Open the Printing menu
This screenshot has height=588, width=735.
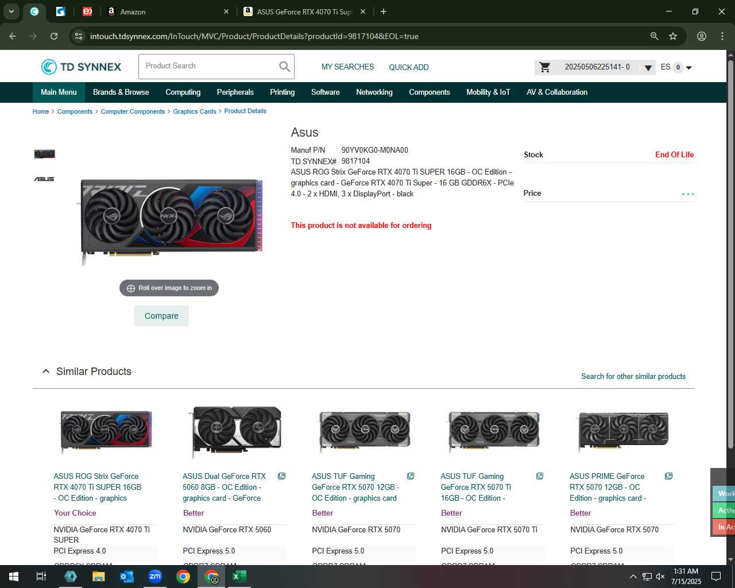tap(283, 92)
